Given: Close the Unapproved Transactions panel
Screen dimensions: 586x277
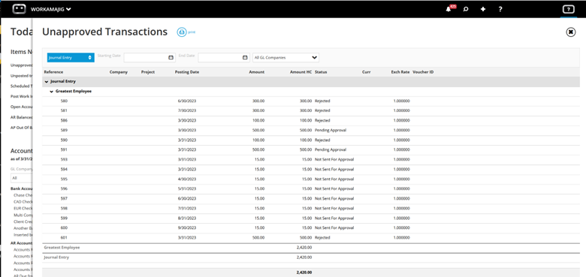Looking at the screenshot, I should point(571,32).
